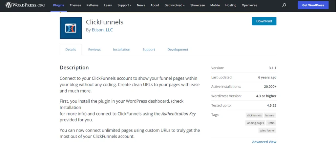Click the '6 years ago' value
Screen dimensions: 336x144
(267, 77)
